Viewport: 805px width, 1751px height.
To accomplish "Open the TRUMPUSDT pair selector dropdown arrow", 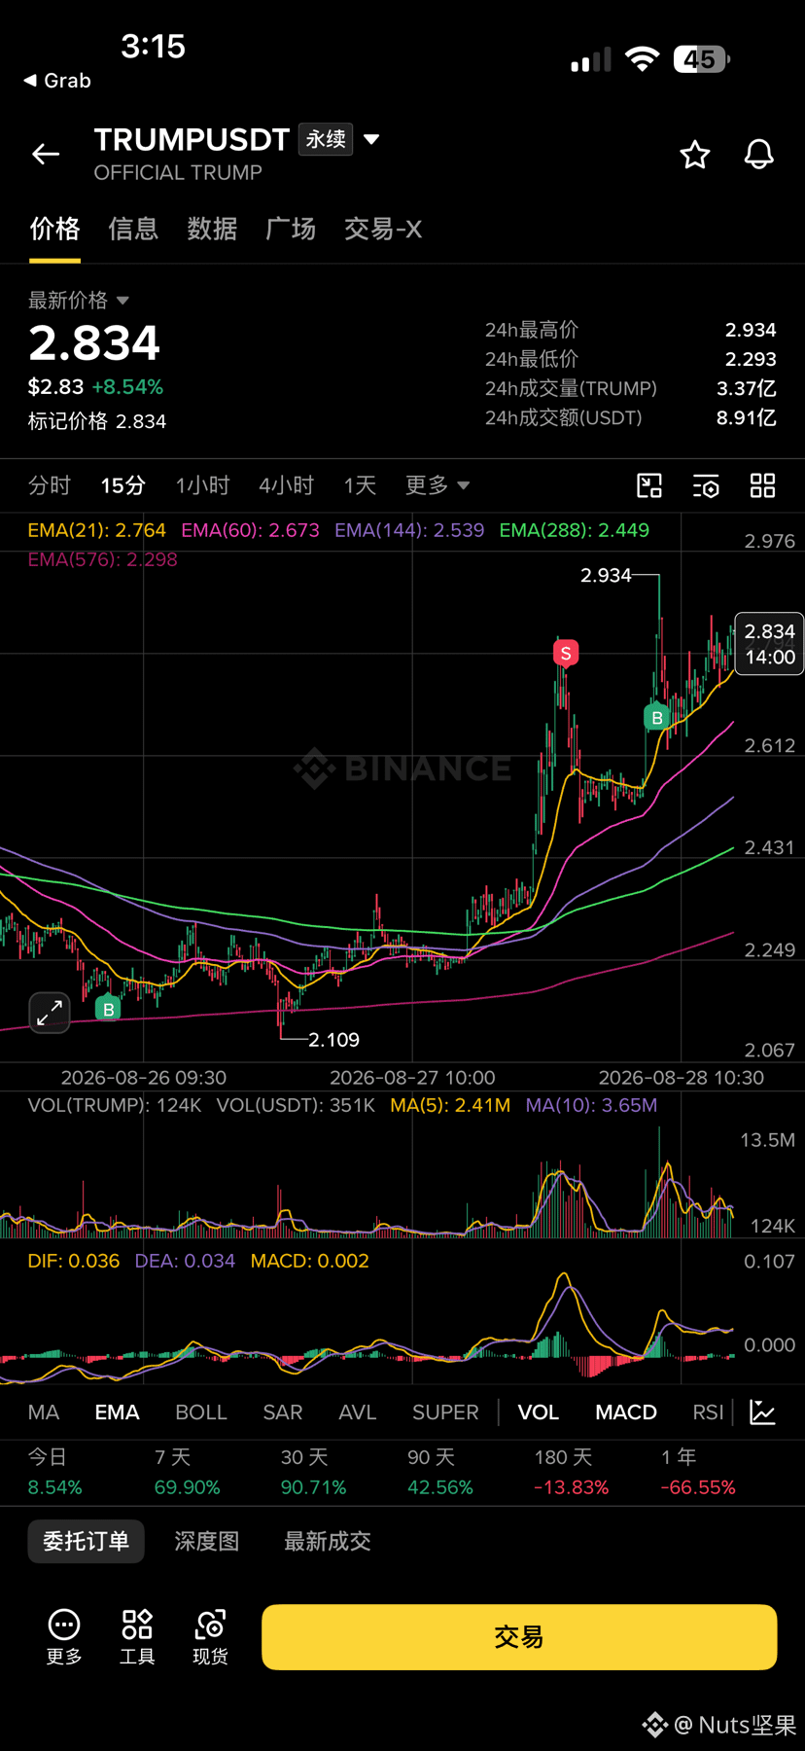I will 371,140.
